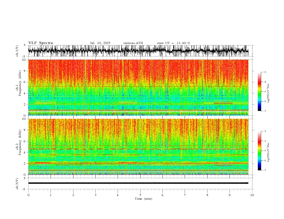
Task: Click the lower PSD color scale bar
Action: point(259,151)
